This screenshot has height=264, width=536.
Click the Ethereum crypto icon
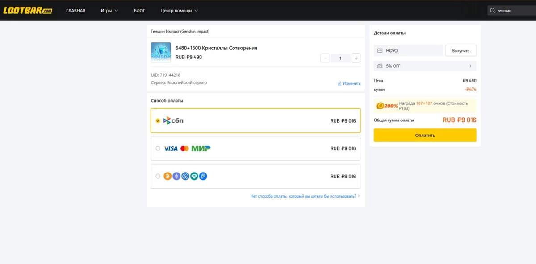click(176, 176)
